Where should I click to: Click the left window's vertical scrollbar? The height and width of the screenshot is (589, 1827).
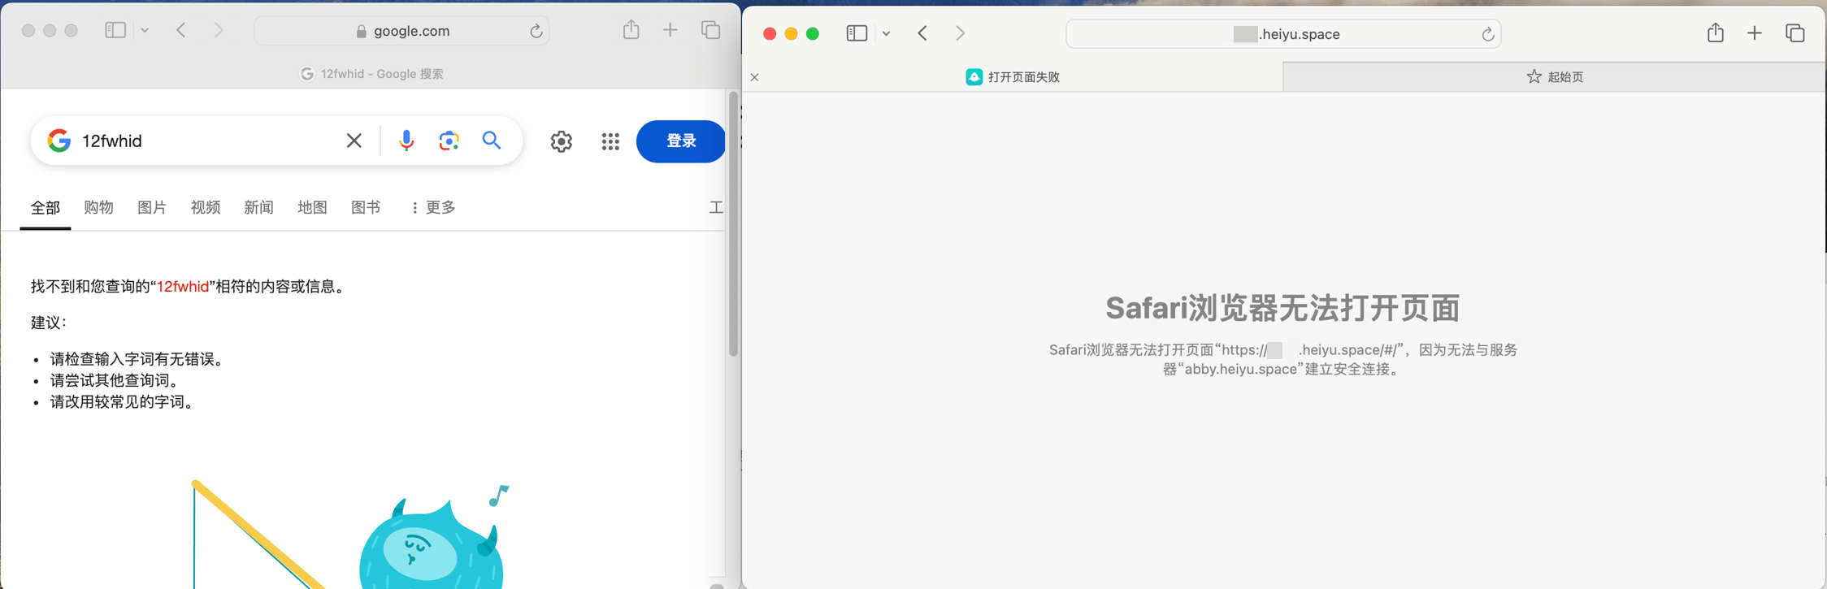(733, 225)
